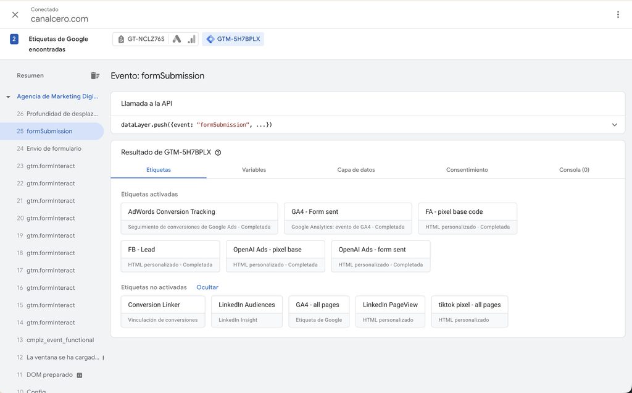Select event 19 gtm.formInteract

(x=52, y=235)
